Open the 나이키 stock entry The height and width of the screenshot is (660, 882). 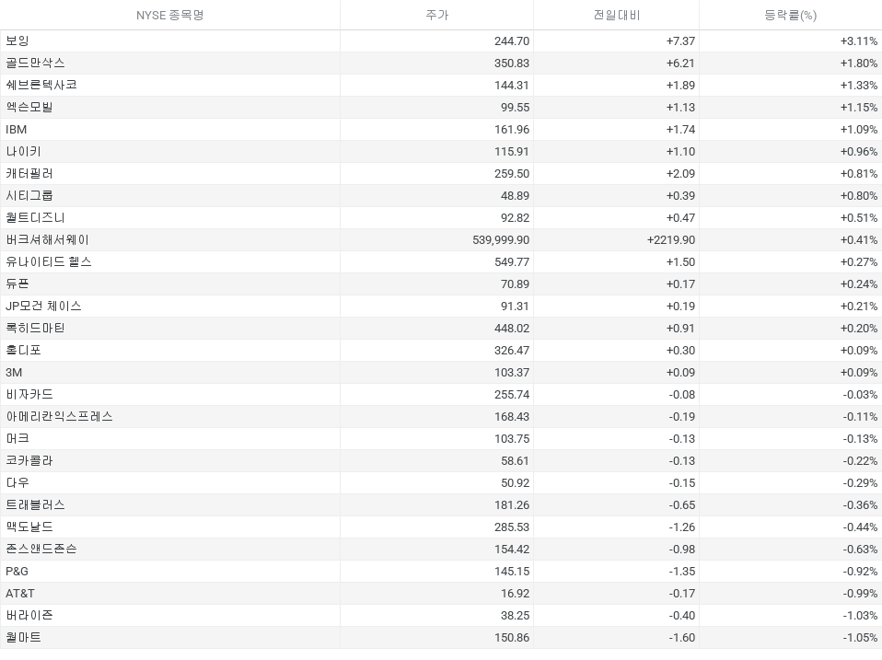[x=23, y=151]
